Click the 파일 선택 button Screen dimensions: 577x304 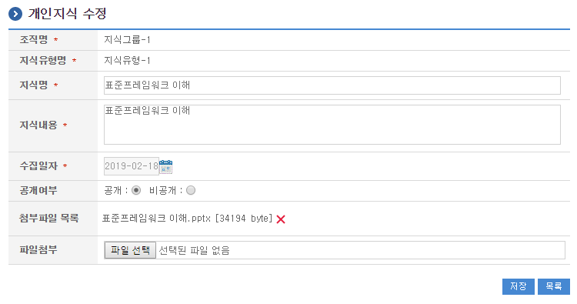click(130, 250)
